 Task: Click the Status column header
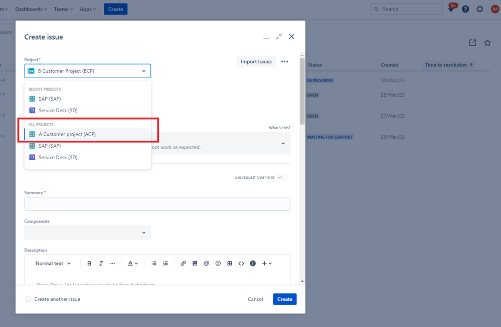(x=315, y=65)
